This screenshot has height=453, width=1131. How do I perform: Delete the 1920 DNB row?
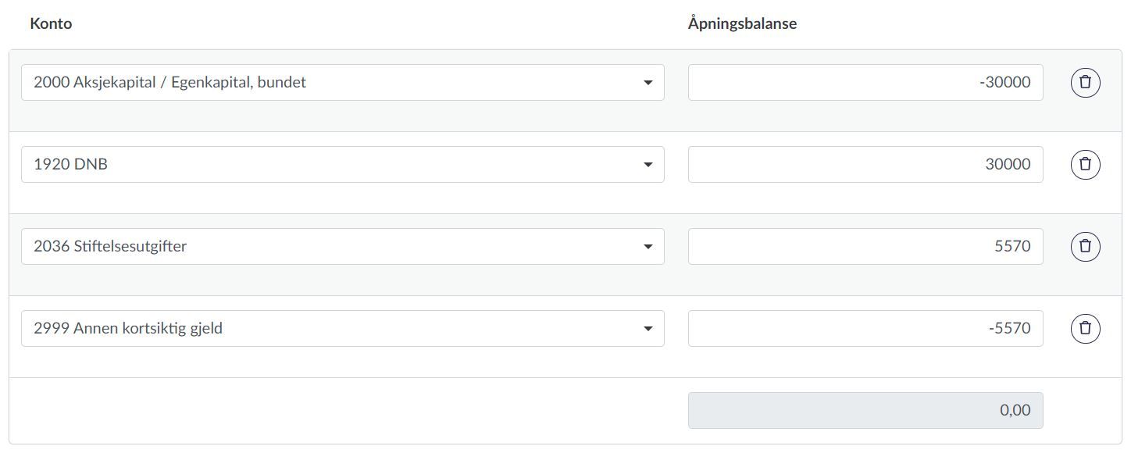pyautogui.click(x=1085, y=164)
